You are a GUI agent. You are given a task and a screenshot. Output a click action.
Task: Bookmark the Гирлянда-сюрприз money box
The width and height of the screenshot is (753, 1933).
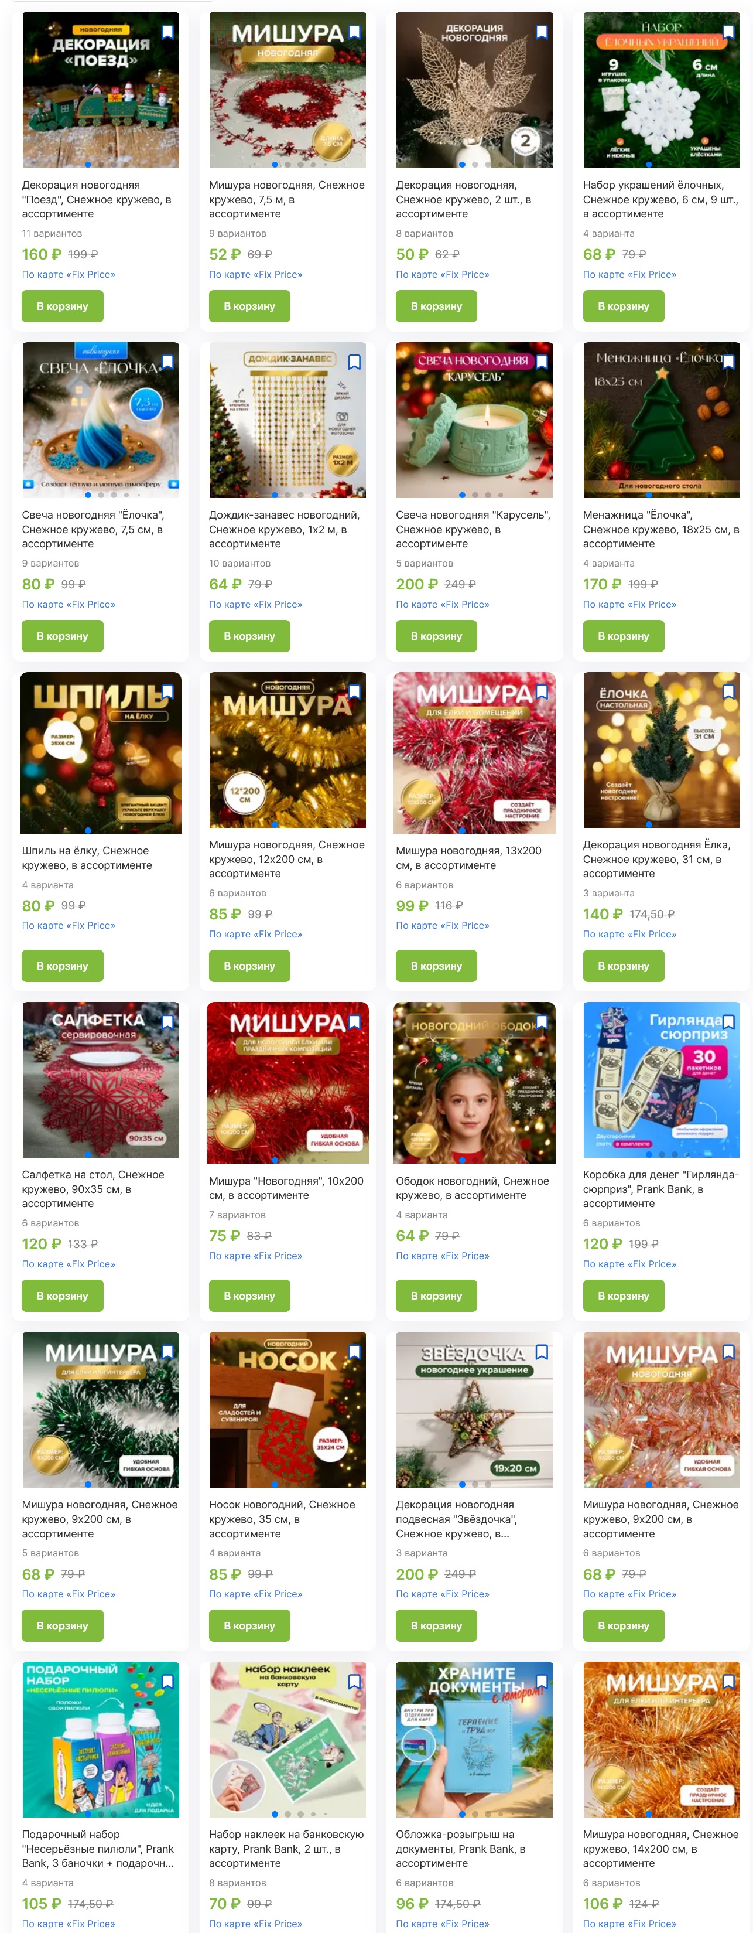(x=728, y=1021)
